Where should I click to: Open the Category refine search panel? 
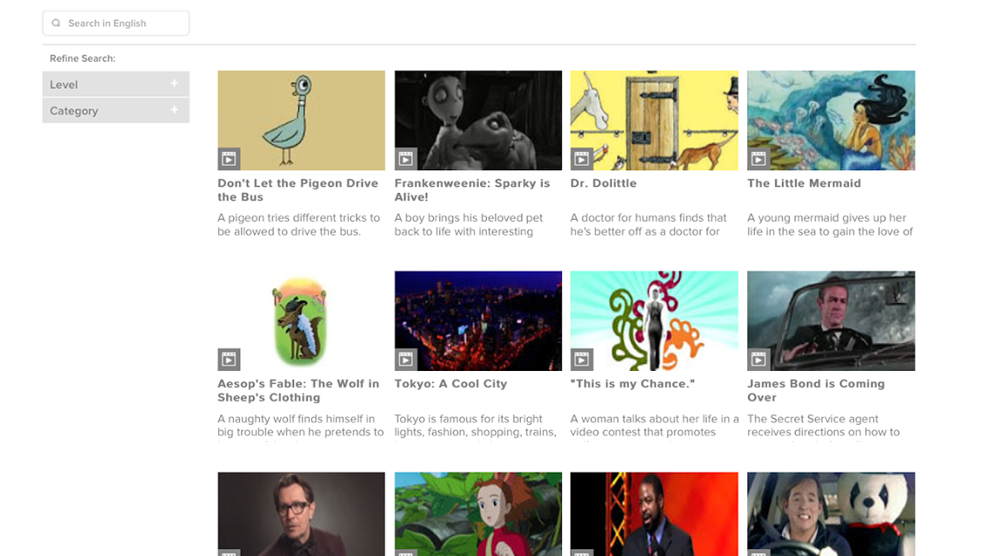coord(116,110)
